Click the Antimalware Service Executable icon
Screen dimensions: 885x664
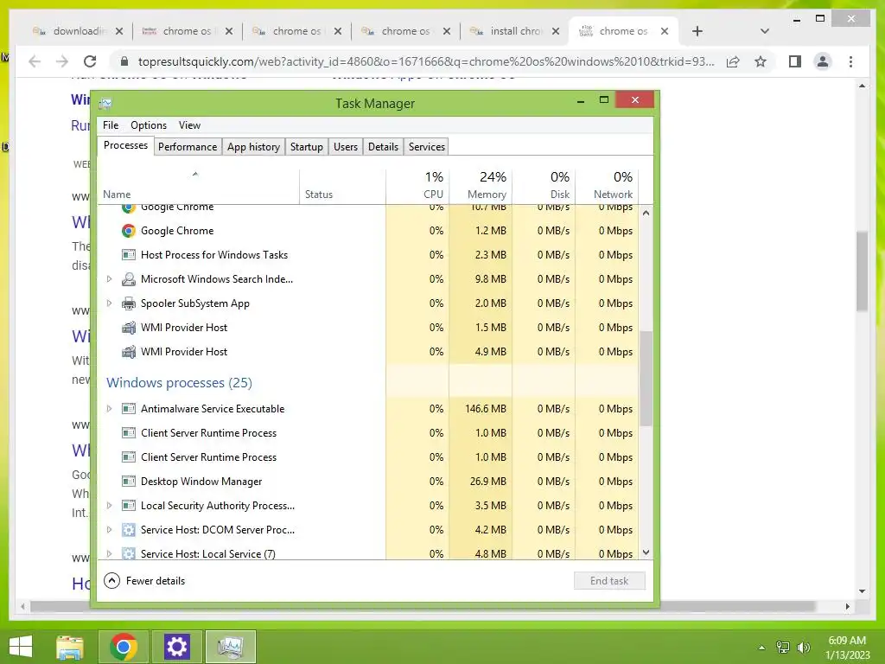(129, 409)
